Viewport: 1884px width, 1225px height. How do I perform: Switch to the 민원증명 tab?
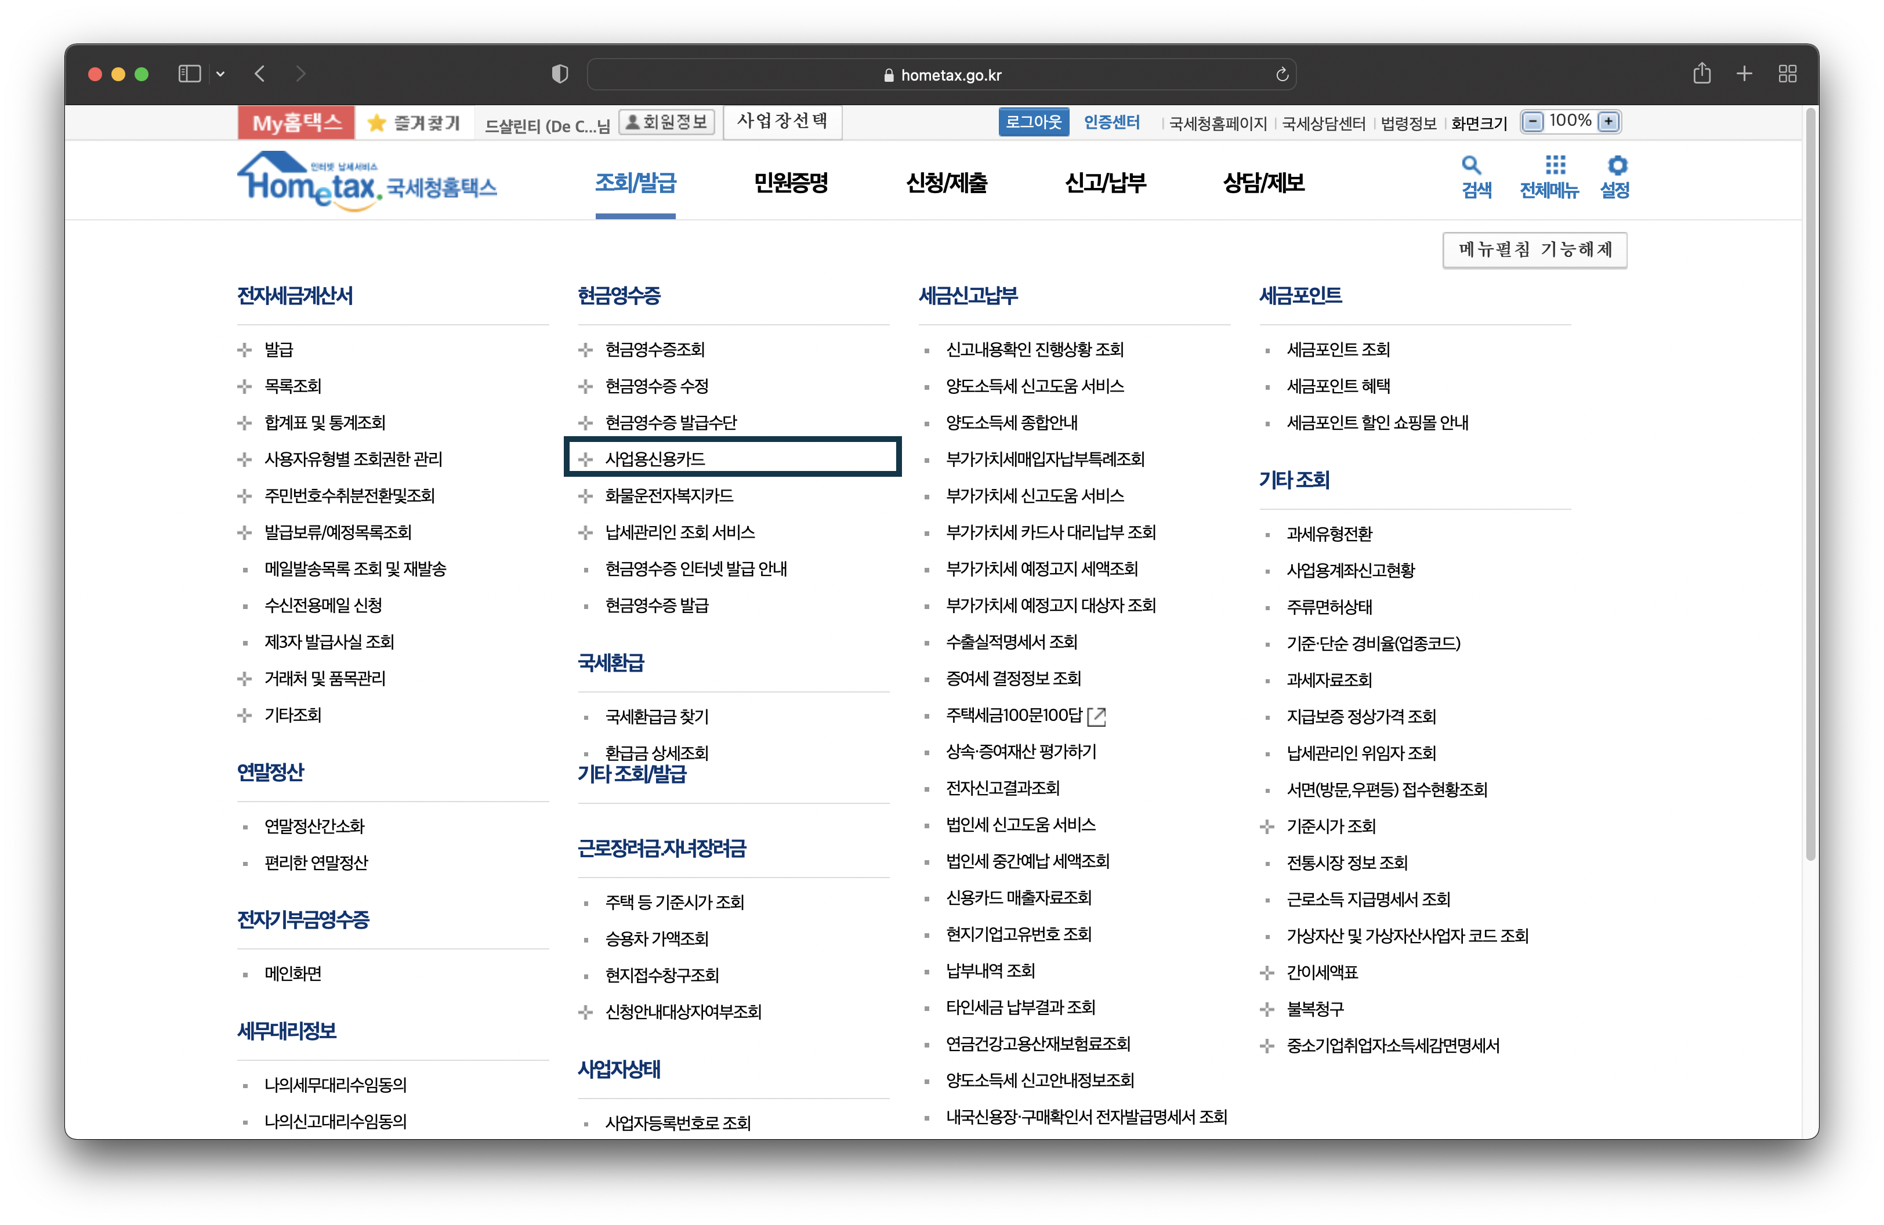(791, 183)
